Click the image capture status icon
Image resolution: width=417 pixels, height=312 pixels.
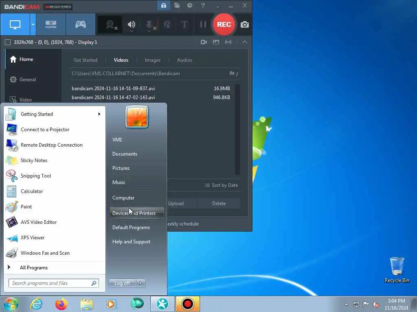click(x=216, y=42)
